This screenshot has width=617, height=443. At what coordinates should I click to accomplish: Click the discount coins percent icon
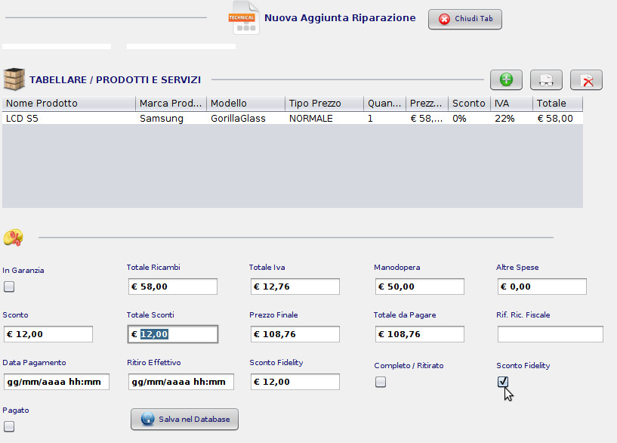pyautogui.click(x=14, y=237)
